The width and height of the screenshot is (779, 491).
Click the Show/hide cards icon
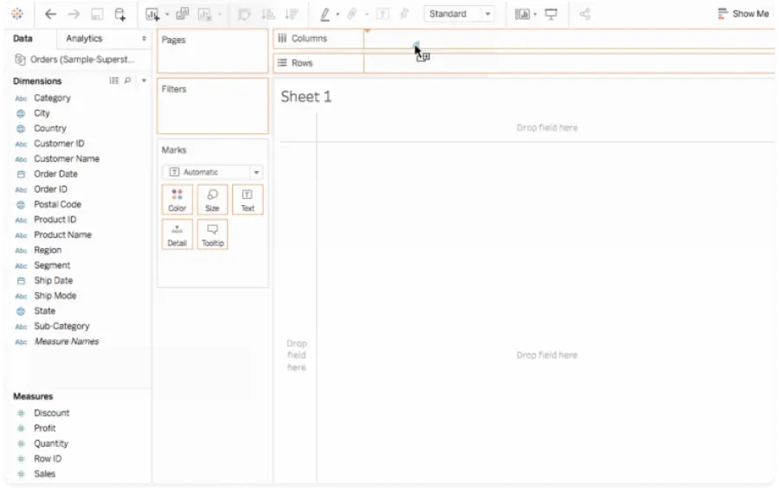click(x=522, y=15)
